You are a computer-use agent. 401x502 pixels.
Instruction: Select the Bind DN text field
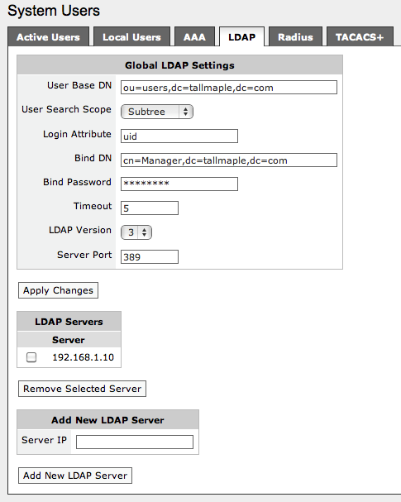point(229,160)
